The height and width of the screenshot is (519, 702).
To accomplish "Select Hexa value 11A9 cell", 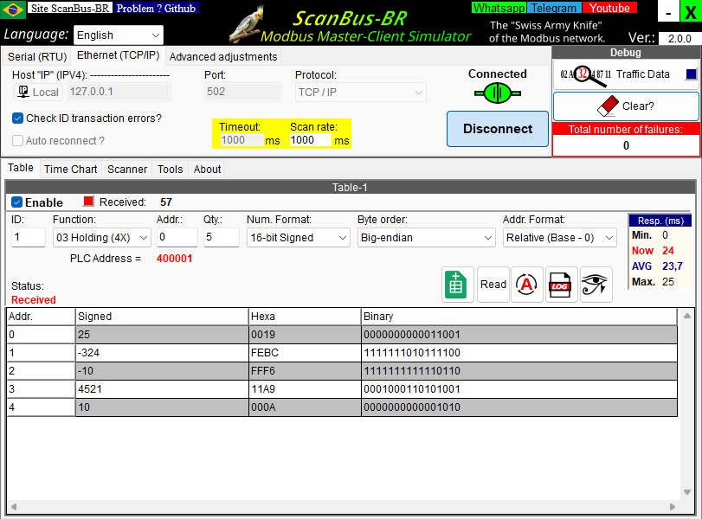I will click(305, 389).
